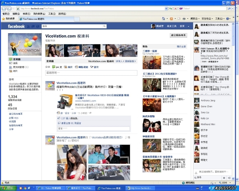This screenshot has height=191, width=239.
Task: Select the photo attachment icon in share bar
Action: [66, 67]
